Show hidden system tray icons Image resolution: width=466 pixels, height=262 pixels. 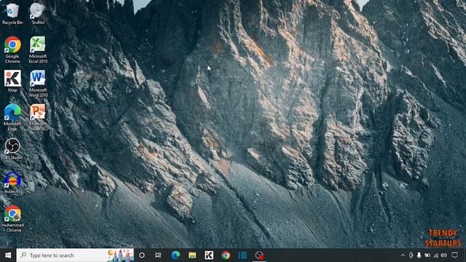403,255
